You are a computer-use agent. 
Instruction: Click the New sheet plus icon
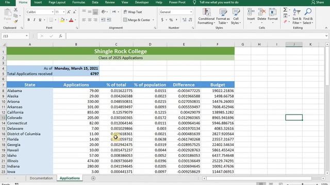pyautogui.click(x=93, y=178)
